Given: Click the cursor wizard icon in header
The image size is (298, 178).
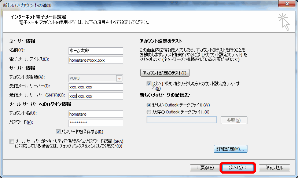Looking at the screenshot, I should (x=284, y=22).
